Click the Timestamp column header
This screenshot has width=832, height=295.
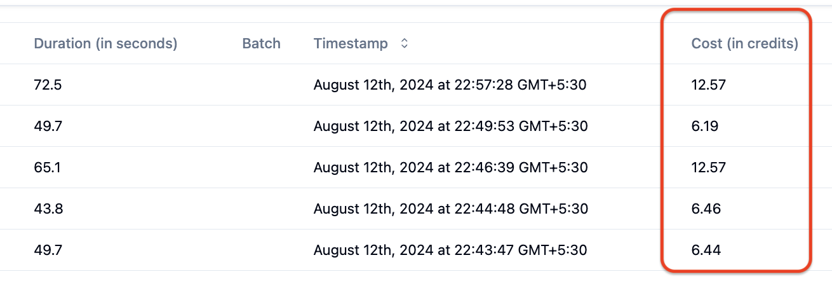(351, 44)
